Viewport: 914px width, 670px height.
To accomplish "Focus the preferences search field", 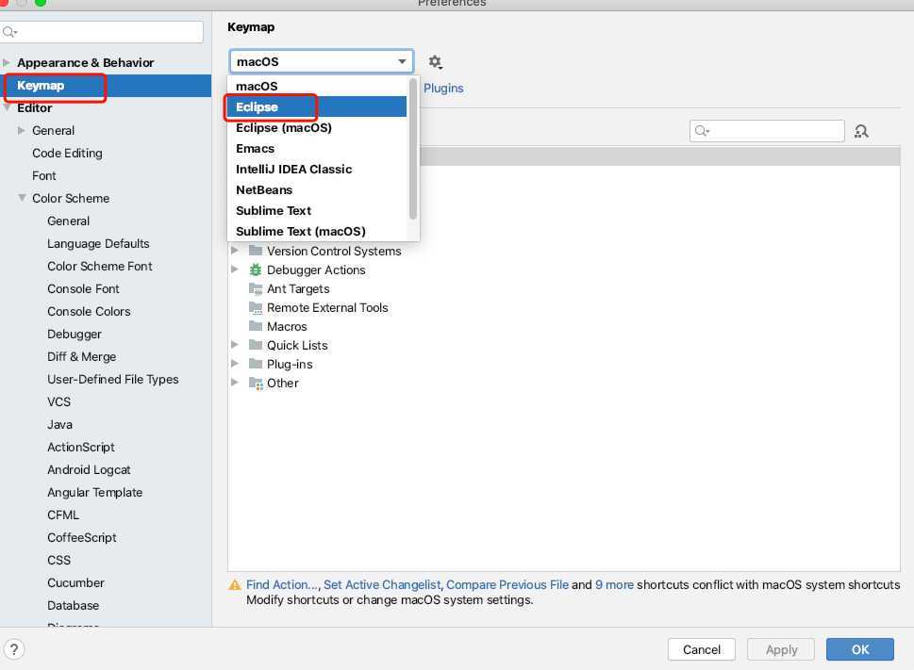I will (x=102, y=32).
